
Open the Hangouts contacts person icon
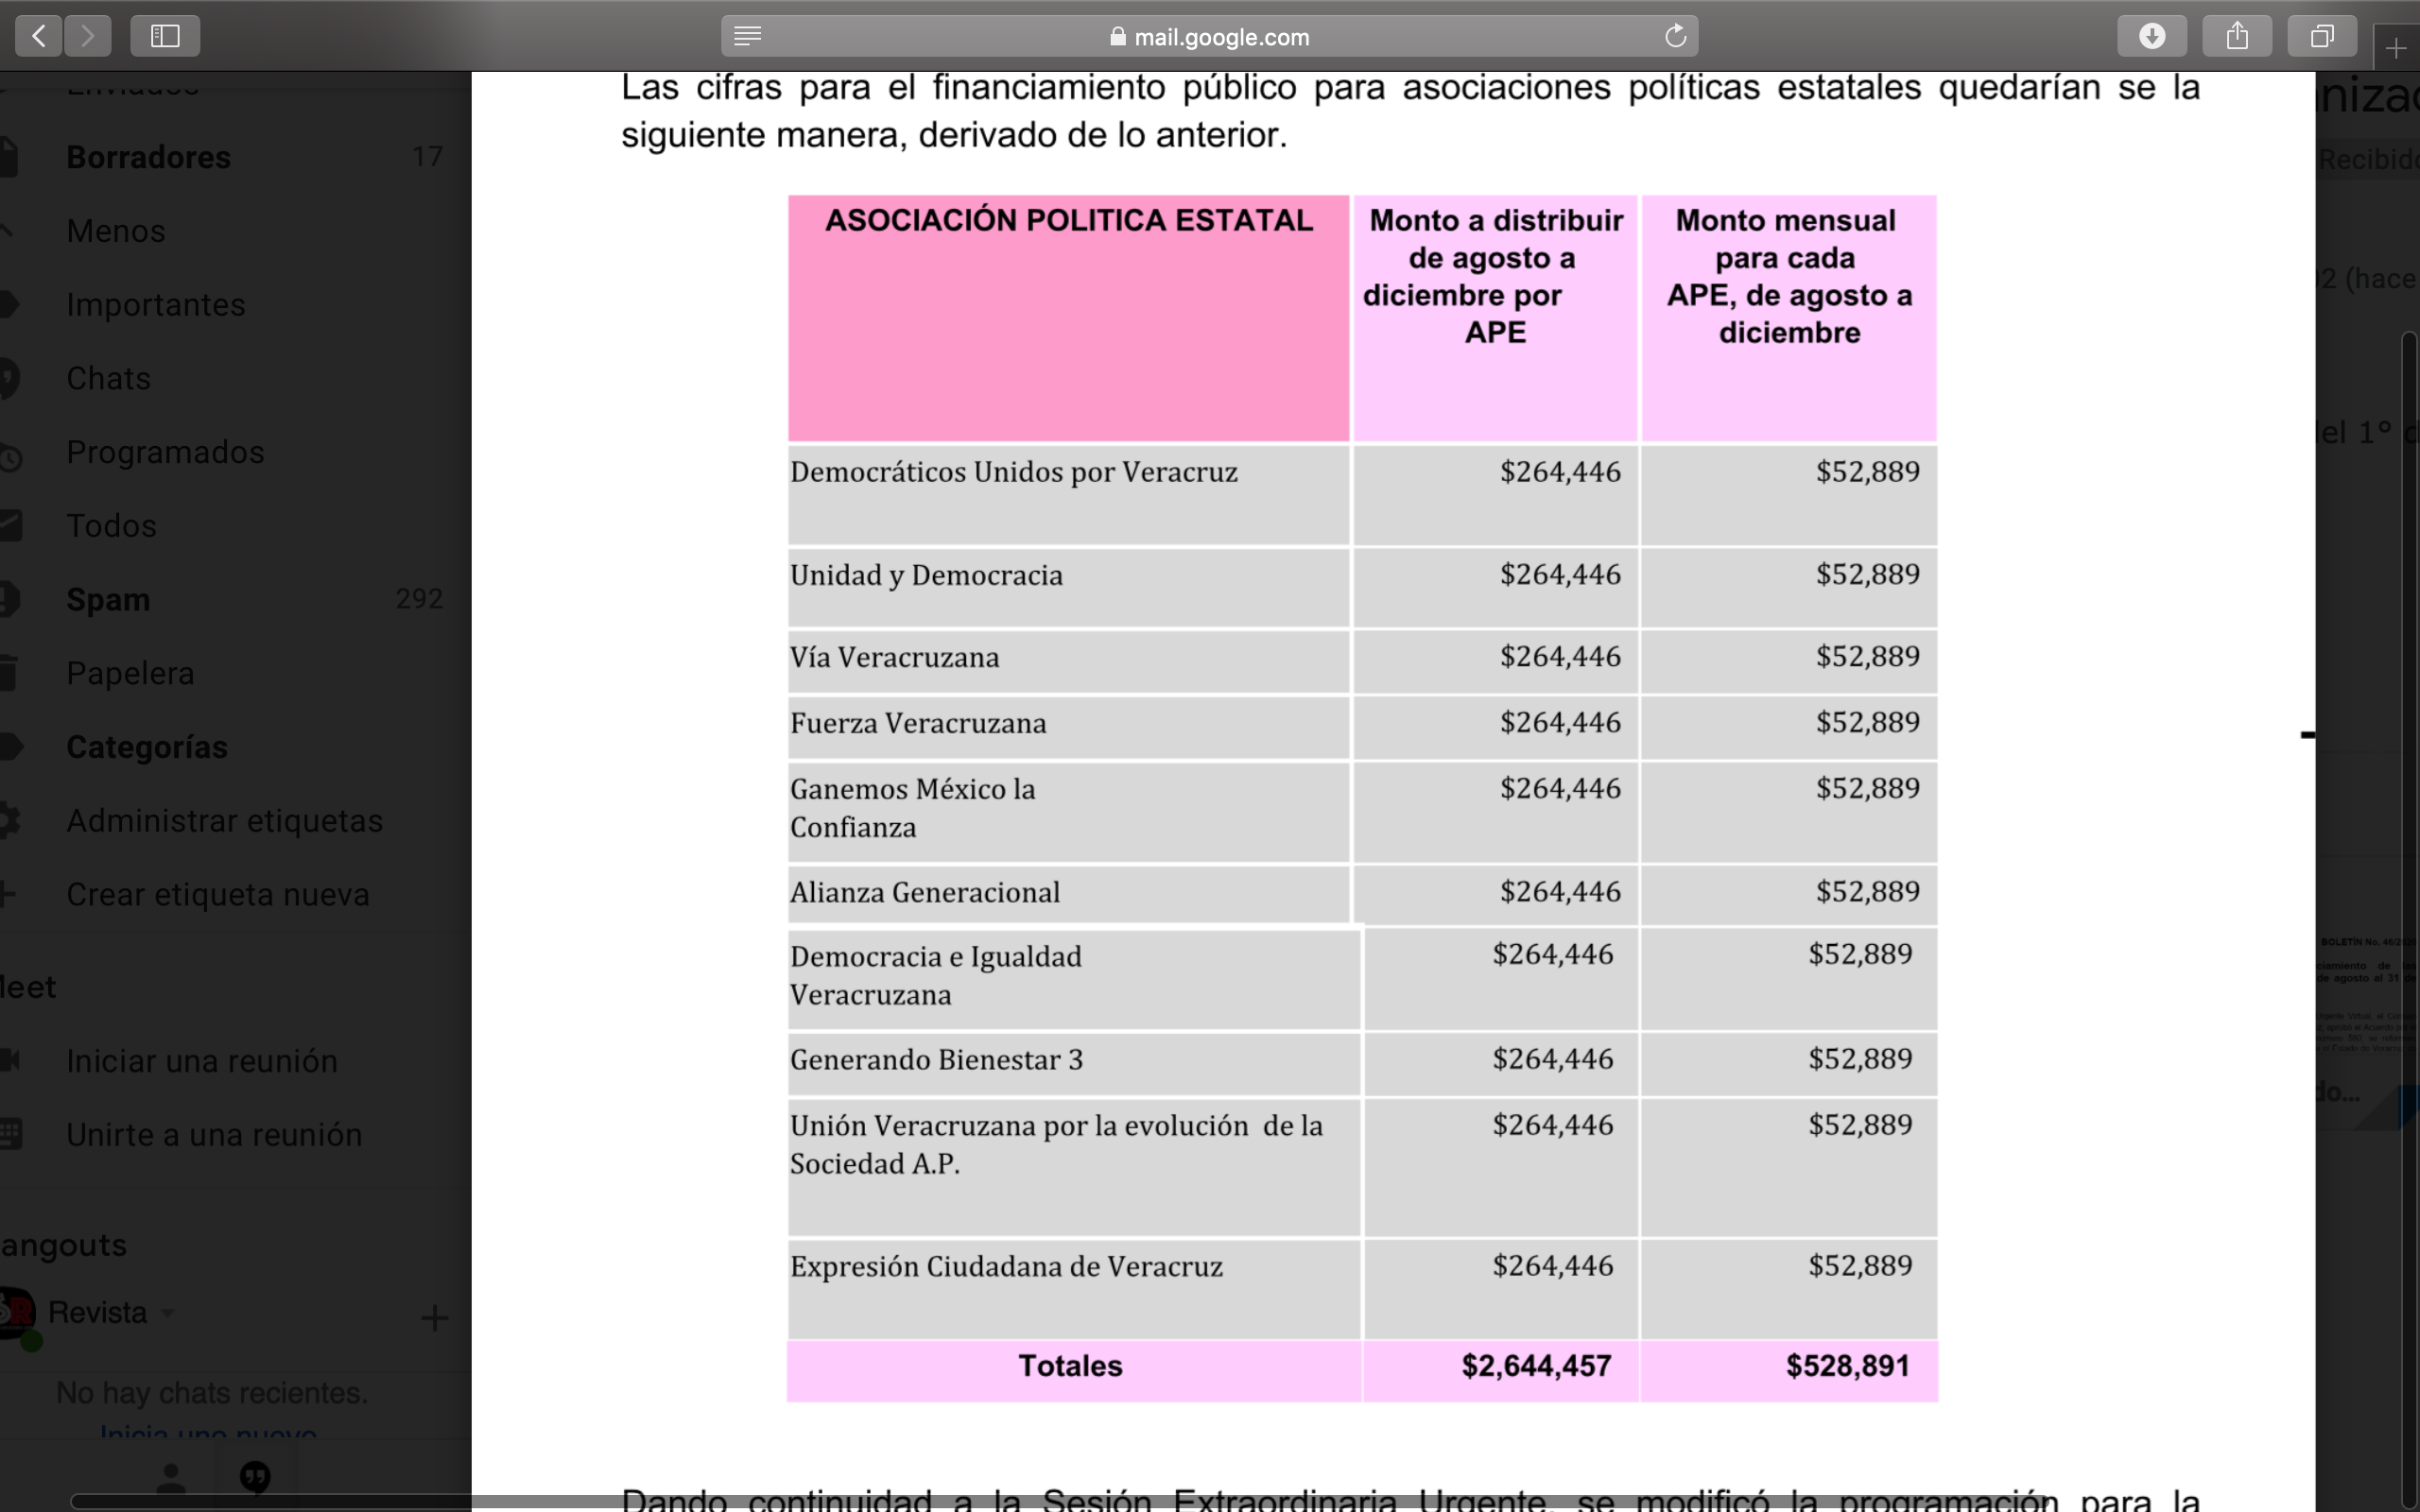(171, 1477)
